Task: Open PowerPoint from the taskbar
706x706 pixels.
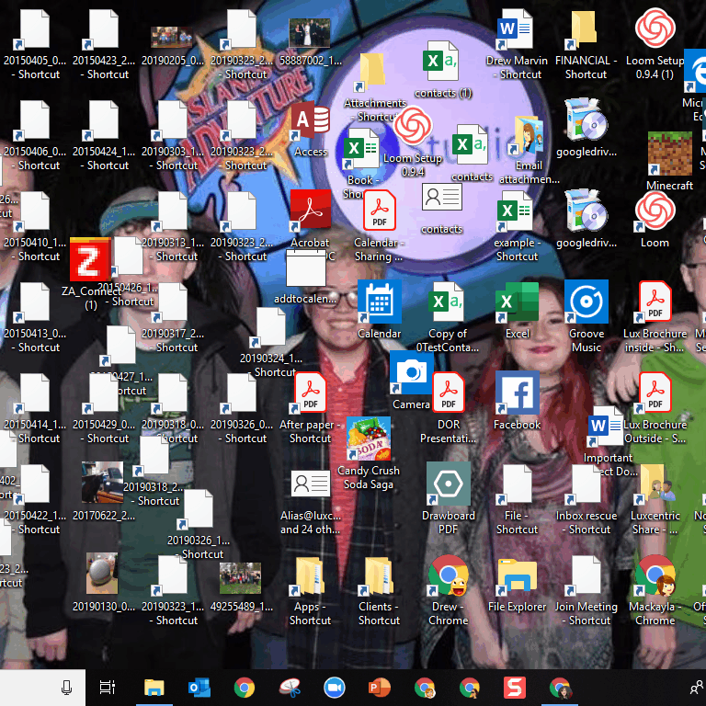Action: pos(379,688)
